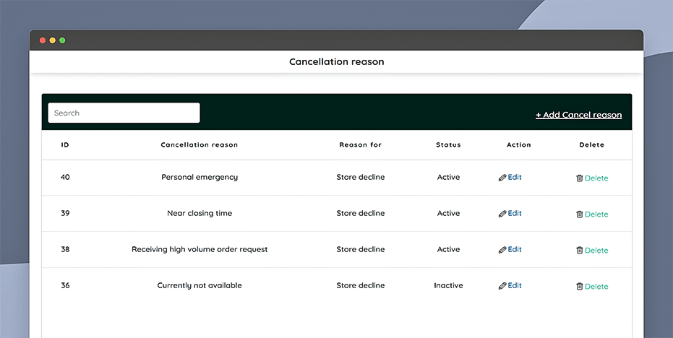Click the Cancellation reason column header

point(200,145)
